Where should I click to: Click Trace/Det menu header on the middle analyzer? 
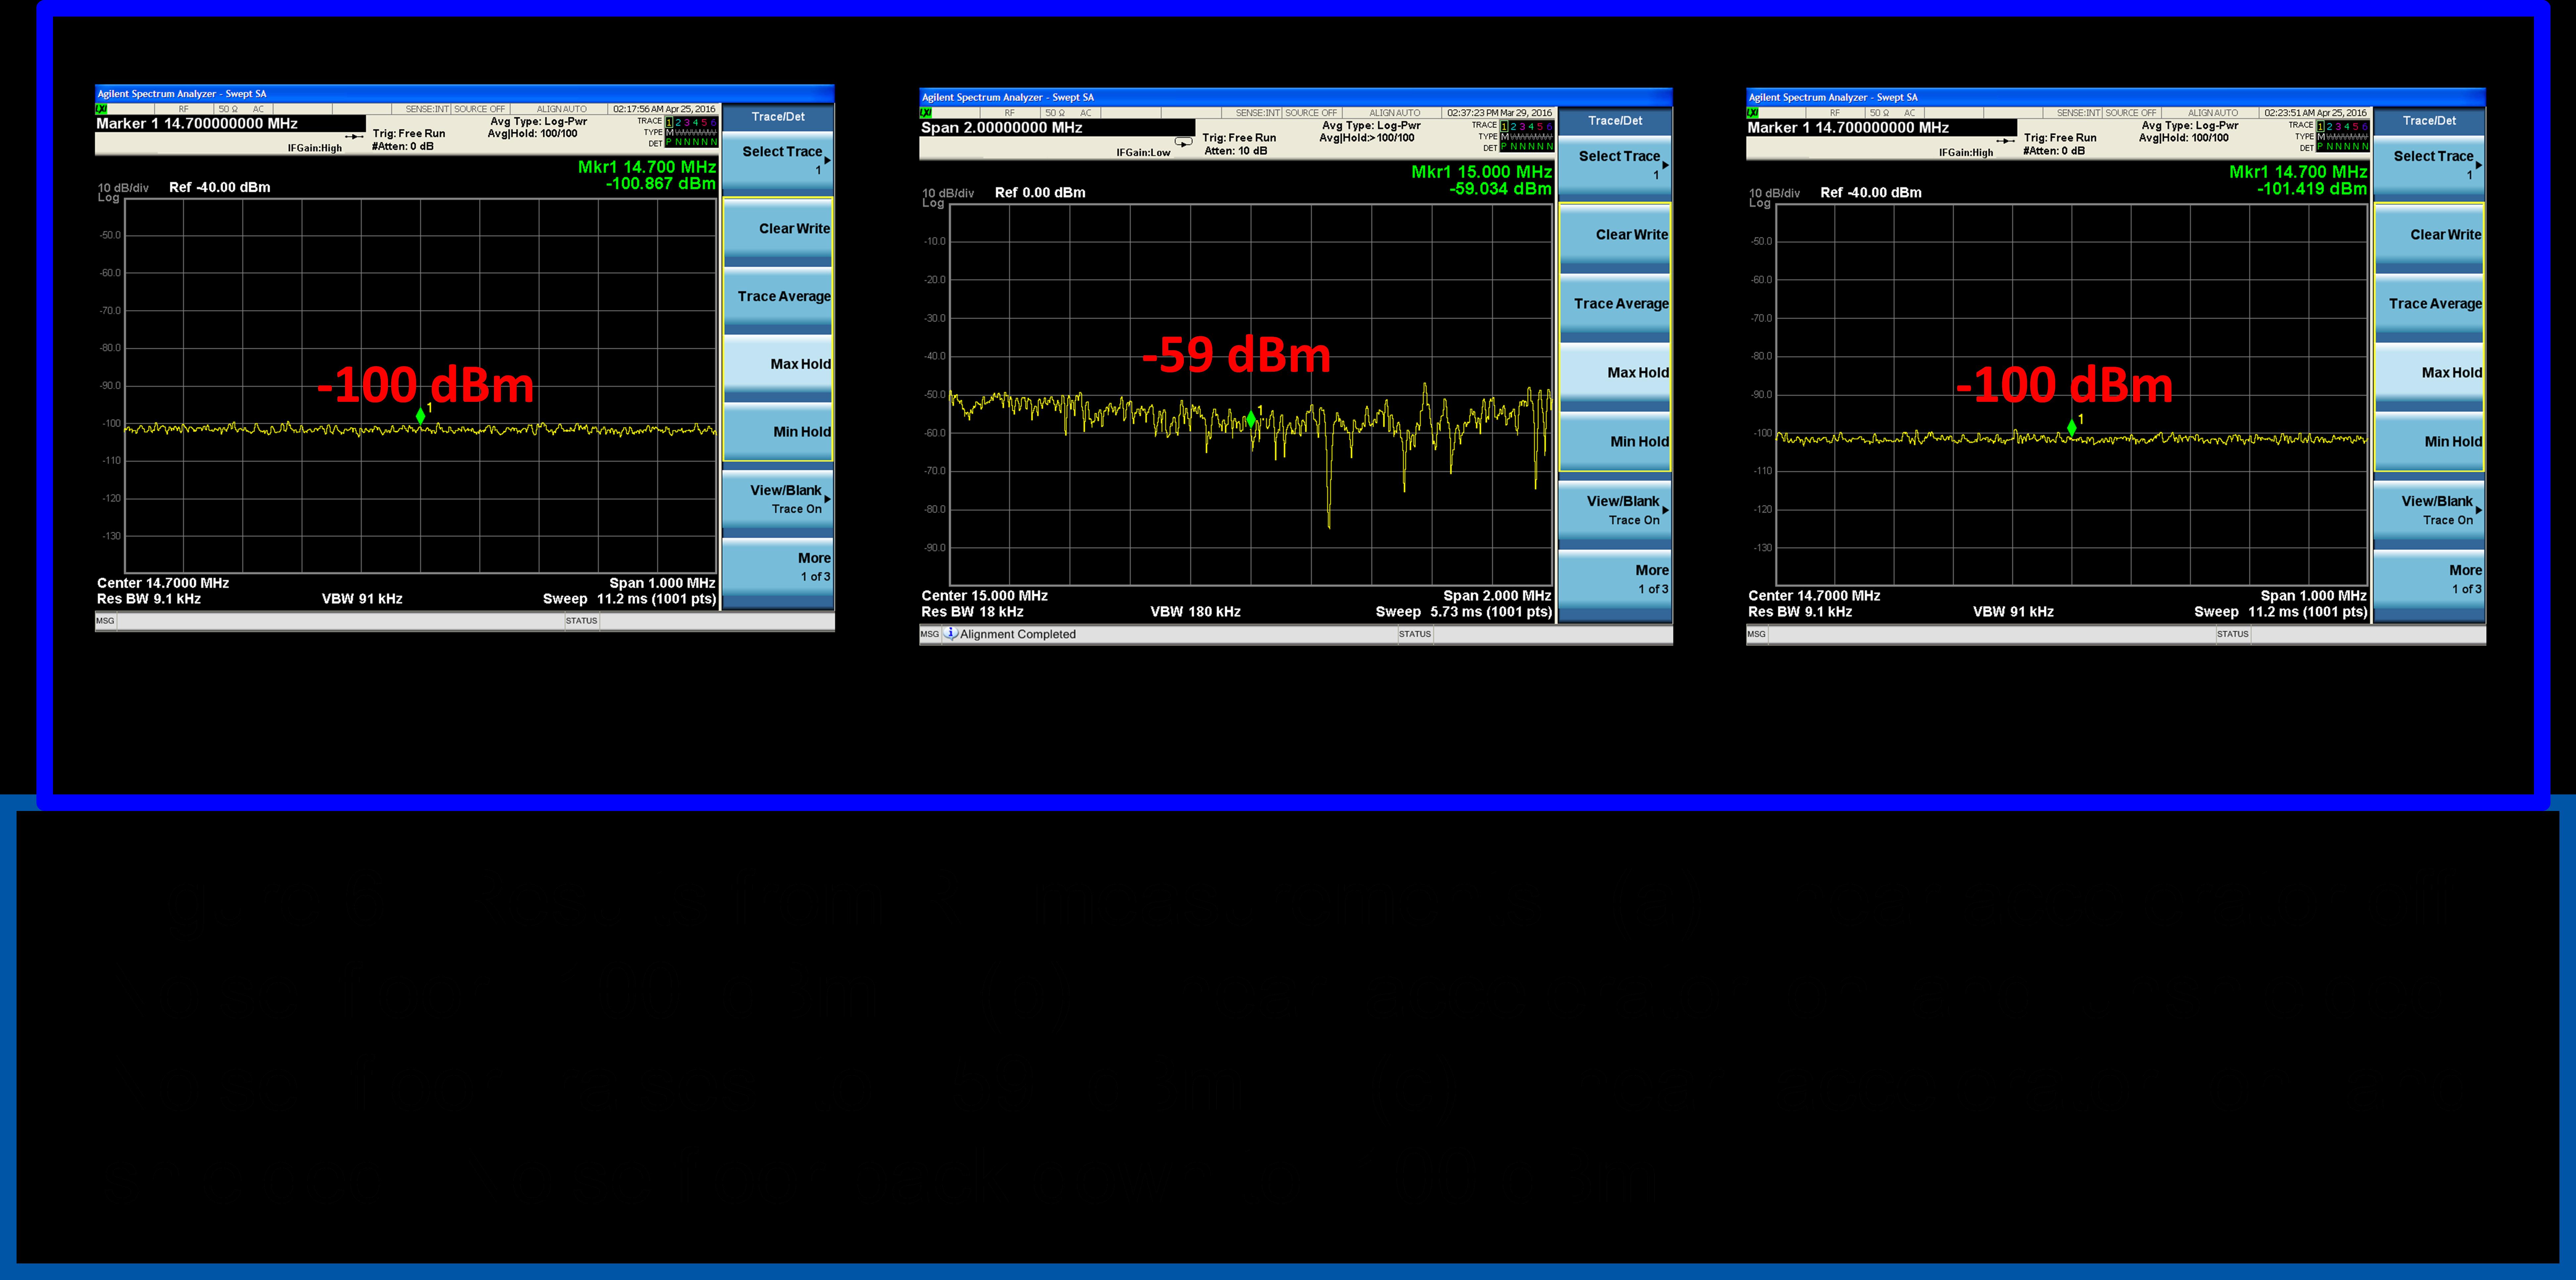(1615, 121)
